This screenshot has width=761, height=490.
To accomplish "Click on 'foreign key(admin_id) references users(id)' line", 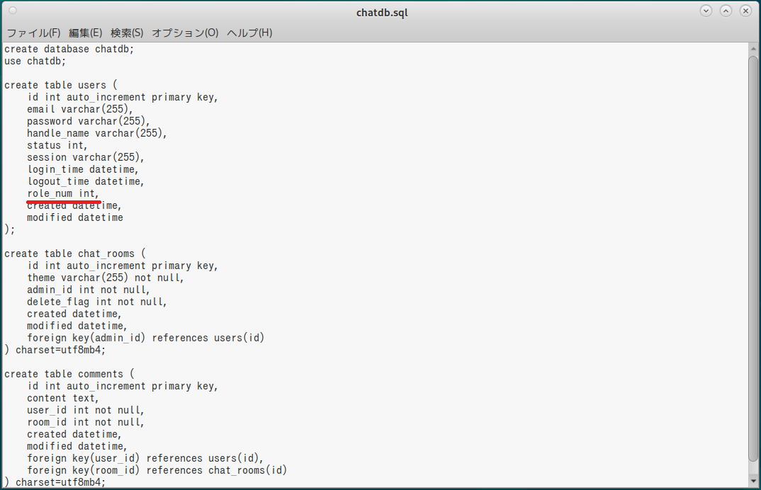I will pyautogui.click(x=145, y=338).
